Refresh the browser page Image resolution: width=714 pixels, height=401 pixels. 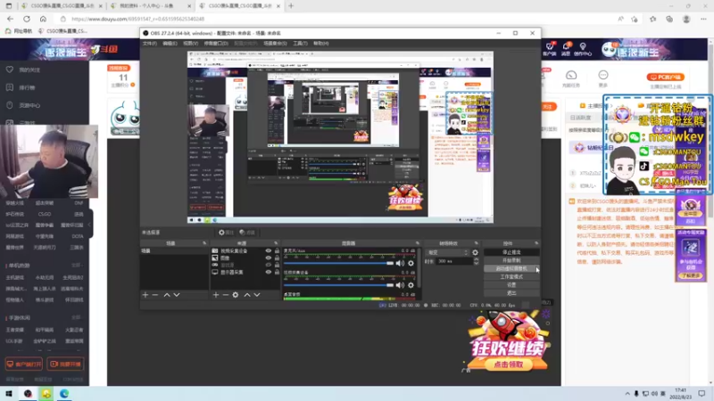(x=27, y=19)
